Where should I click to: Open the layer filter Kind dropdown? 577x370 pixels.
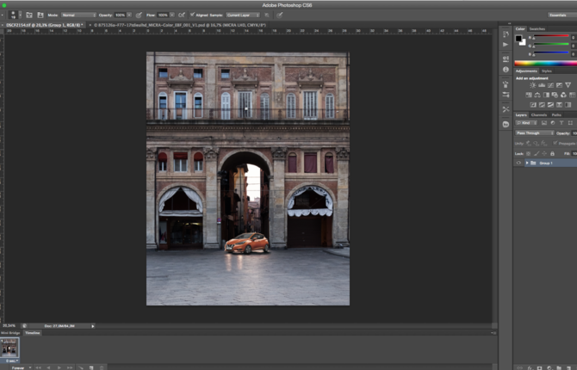click(526, 123)
